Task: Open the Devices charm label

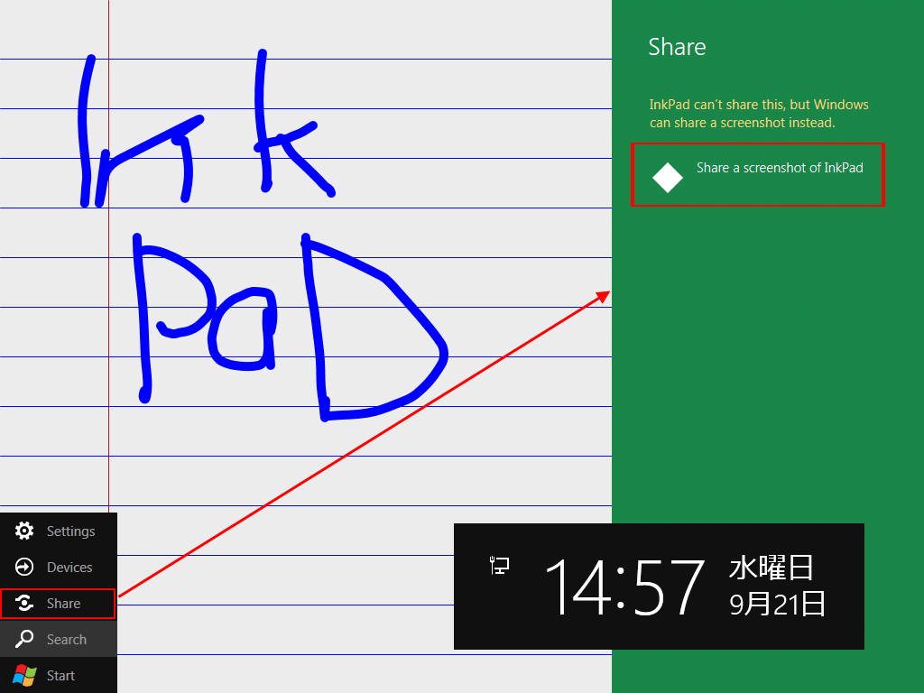Action: click(69, 568)
